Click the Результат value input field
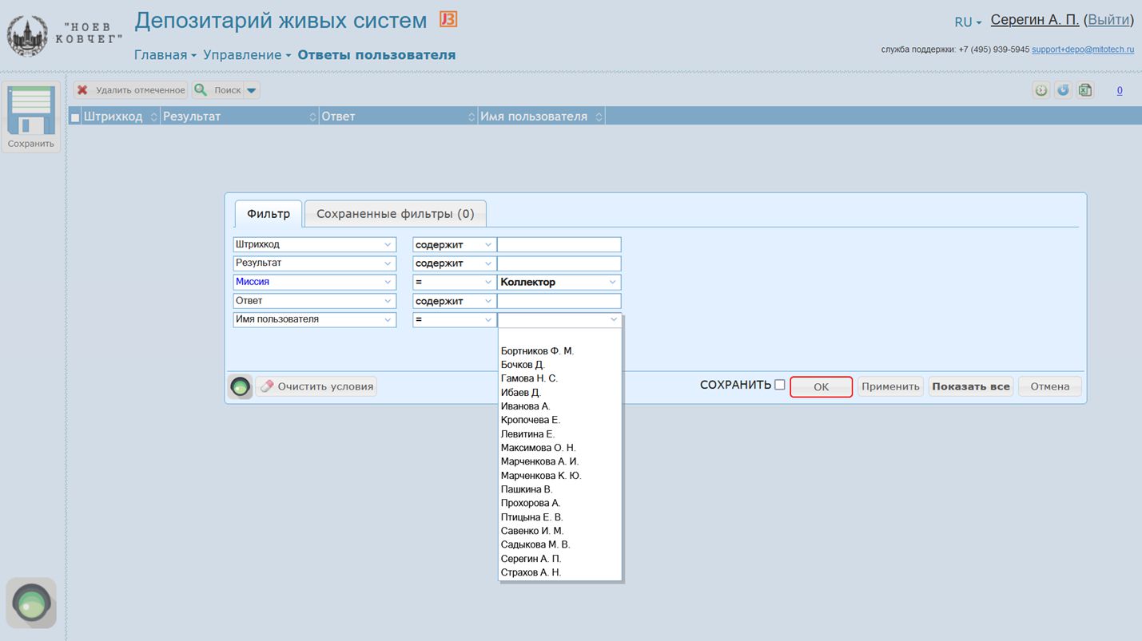The image size is (1142, 641). coord(559,263)
